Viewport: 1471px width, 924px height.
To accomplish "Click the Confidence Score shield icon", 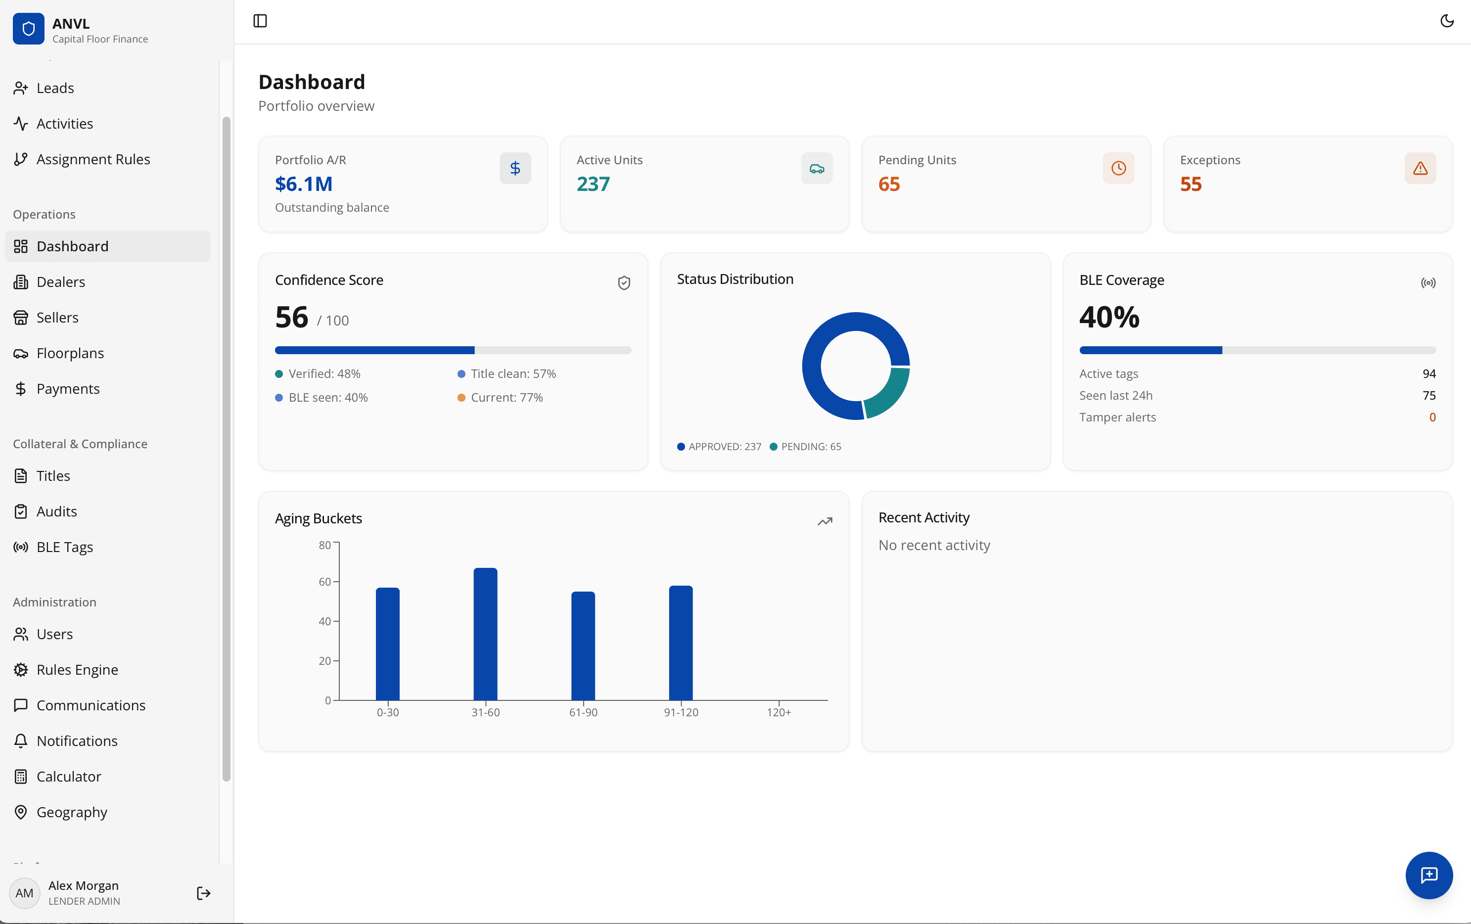I will (x=624, y=282).
